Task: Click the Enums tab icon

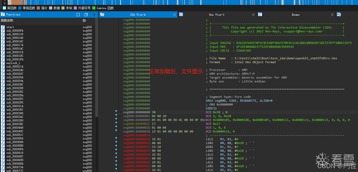Action: (x=260, y=15)
